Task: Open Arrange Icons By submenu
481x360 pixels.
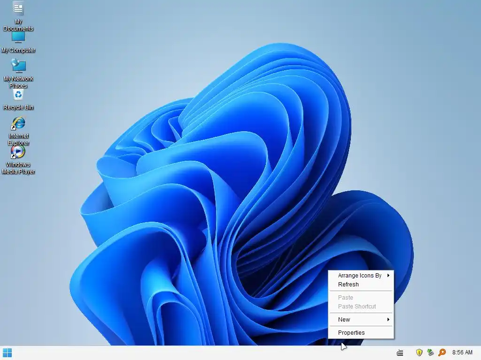Action: (x=361, y=276)
